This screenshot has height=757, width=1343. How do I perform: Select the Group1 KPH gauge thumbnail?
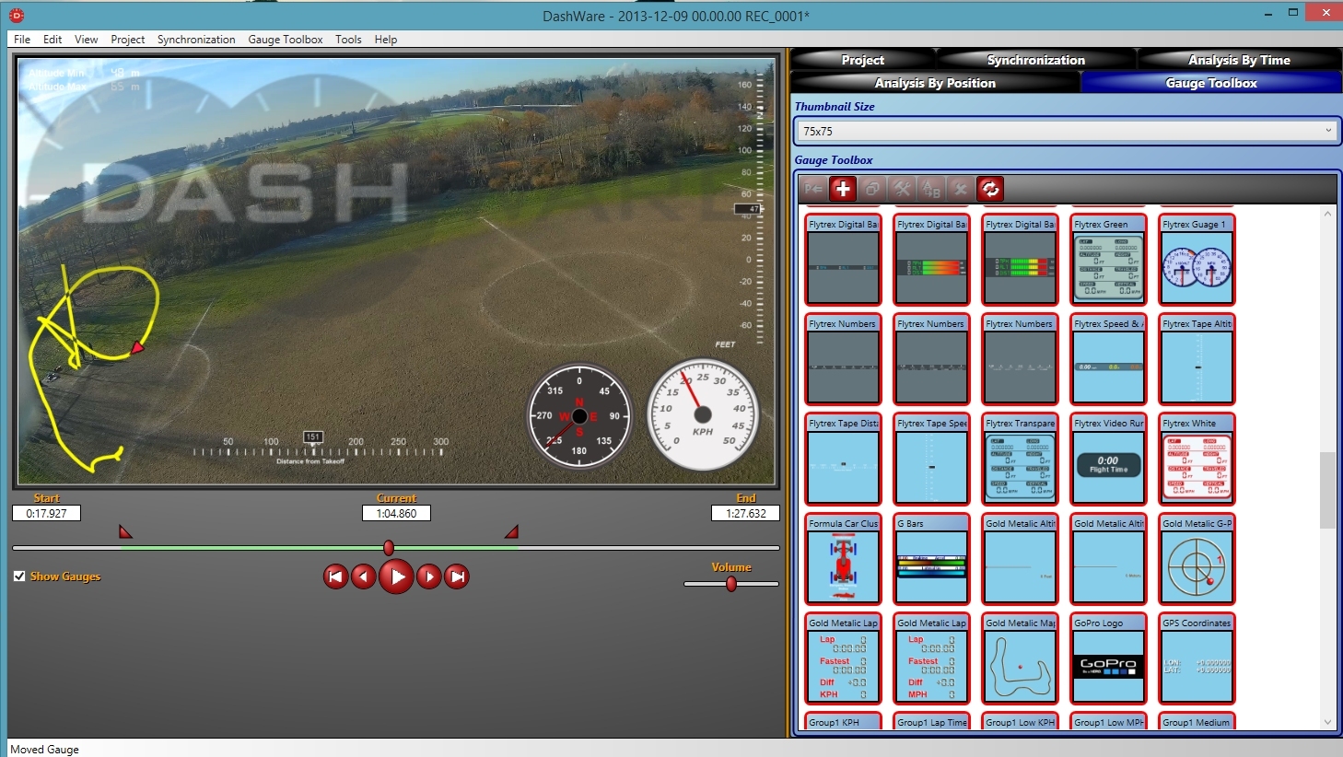coord(843,721)
